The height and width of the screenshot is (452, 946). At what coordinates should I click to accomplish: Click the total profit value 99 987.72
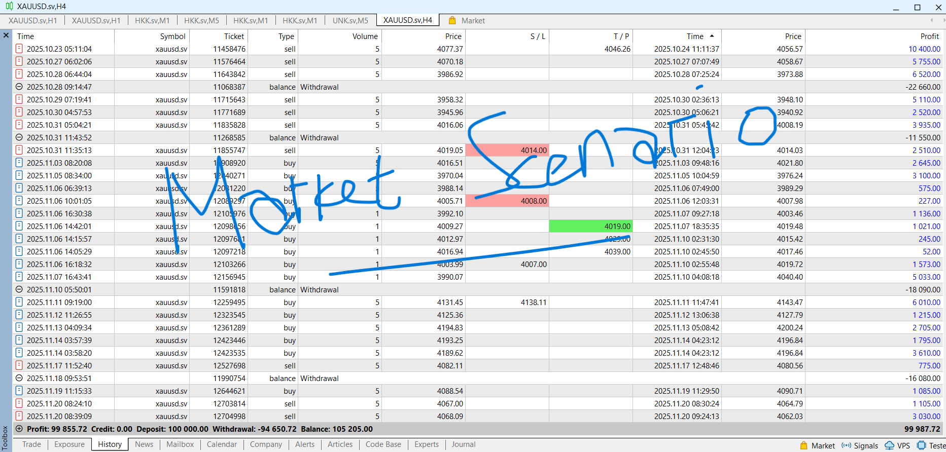point(922,429)
